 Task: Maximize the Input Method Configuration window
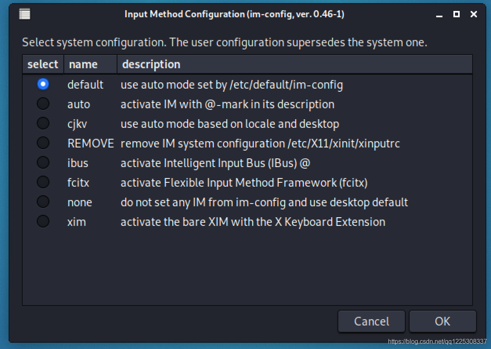point(456,15)
